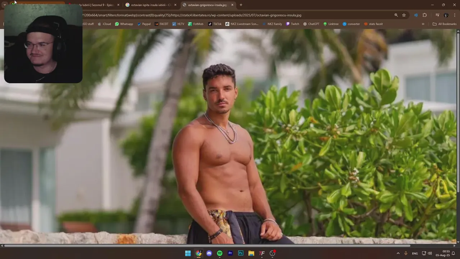Open the Linktree bookmark
The width and height of the screenshot is (460, 259).
click(331, 24)
